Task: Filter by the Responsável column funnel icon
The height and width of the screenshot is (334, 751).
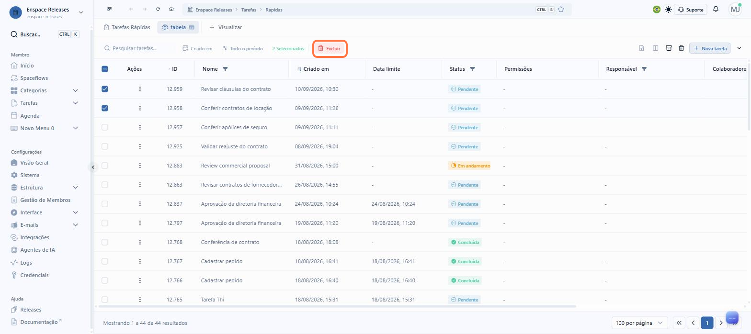Action: click(x=644, y=69)
